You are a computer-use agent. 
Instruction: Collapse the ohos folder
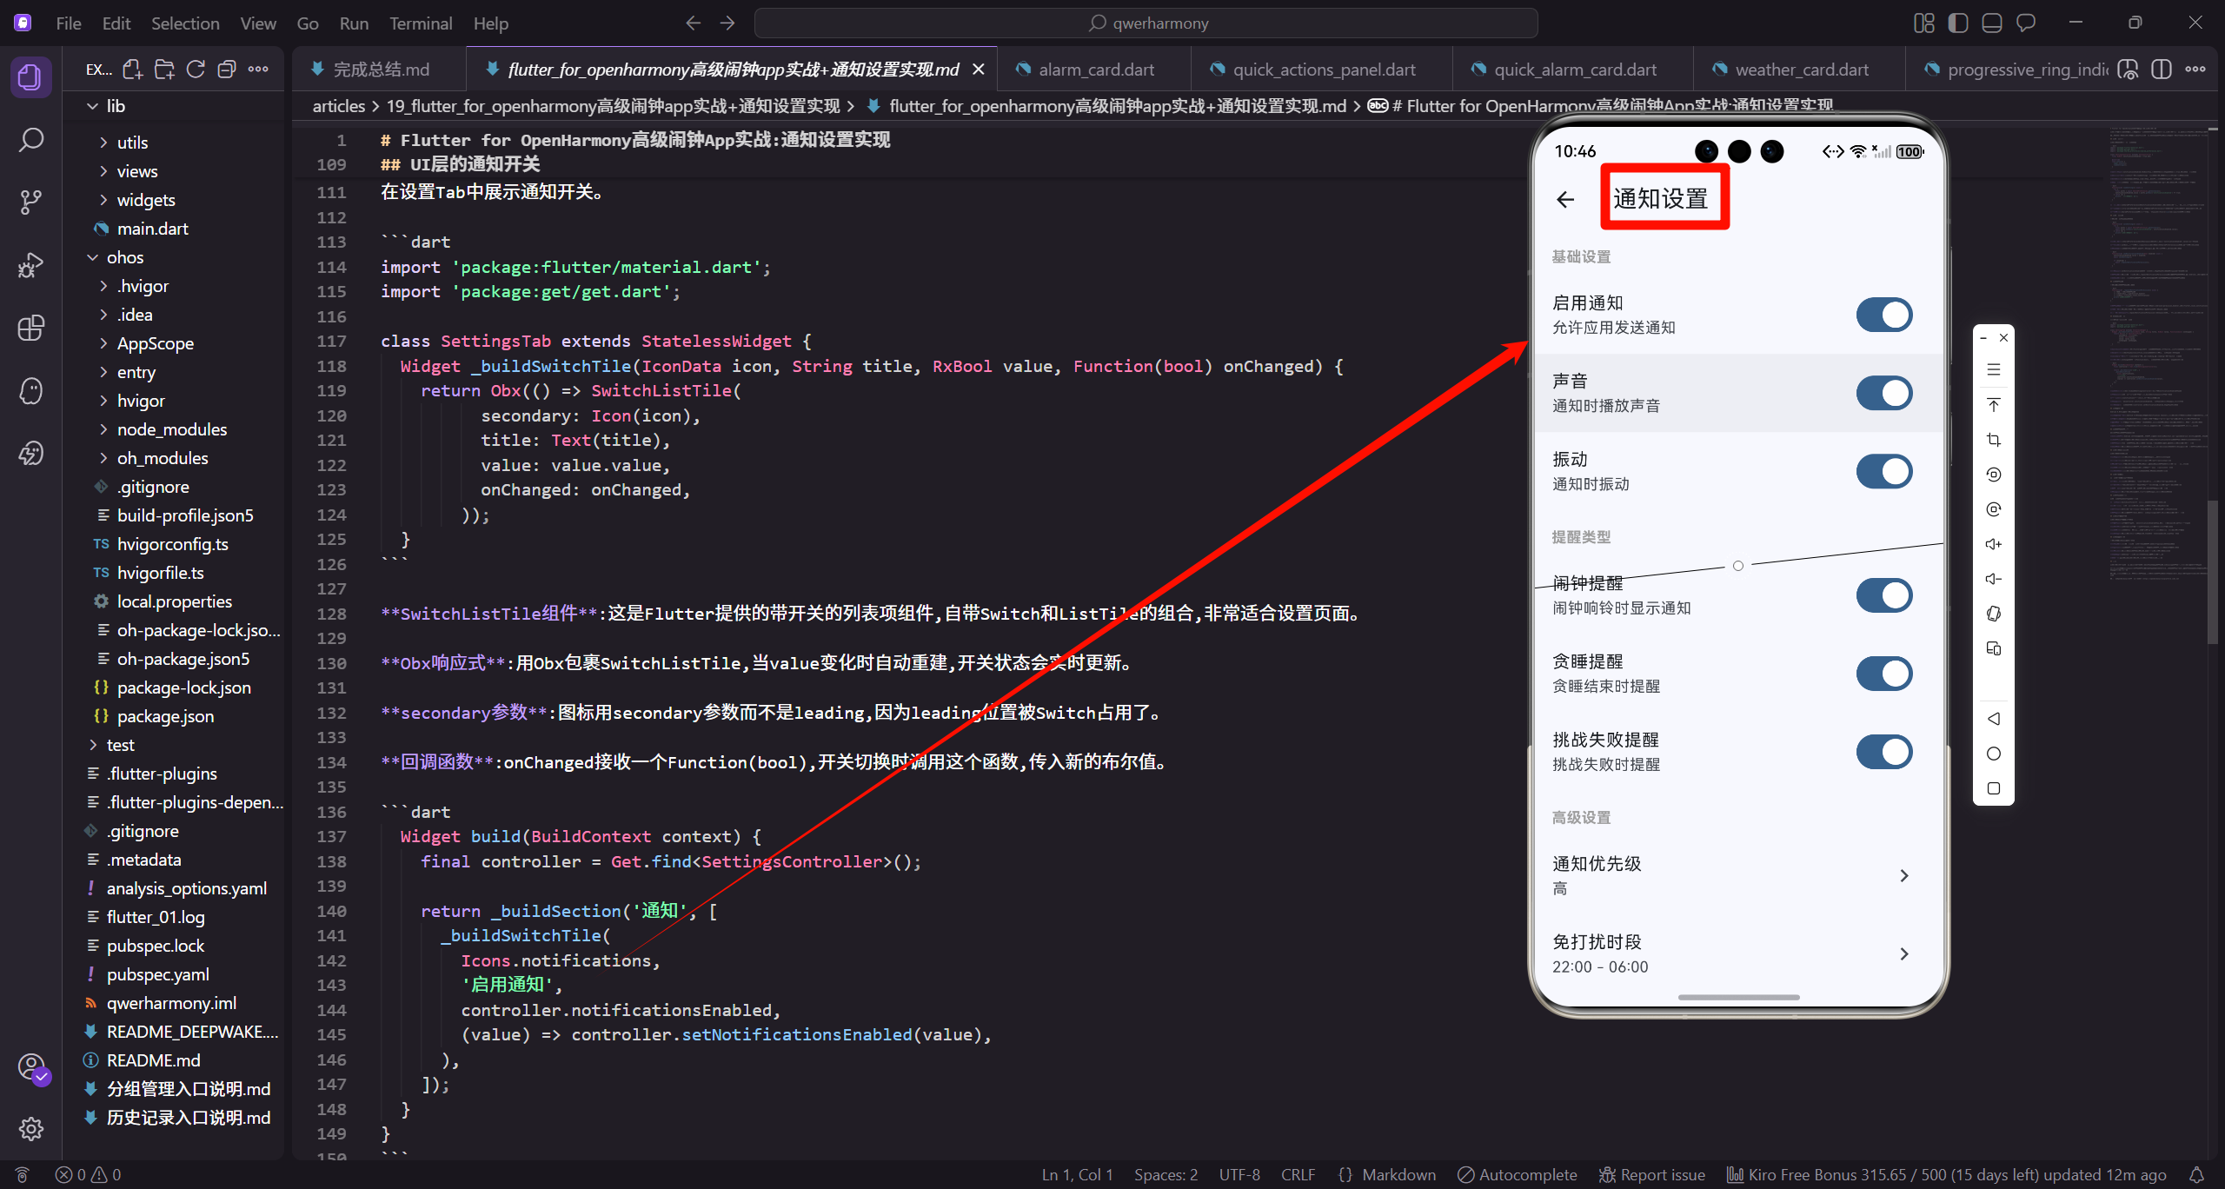pyautogui.click(x=174, y=257)
